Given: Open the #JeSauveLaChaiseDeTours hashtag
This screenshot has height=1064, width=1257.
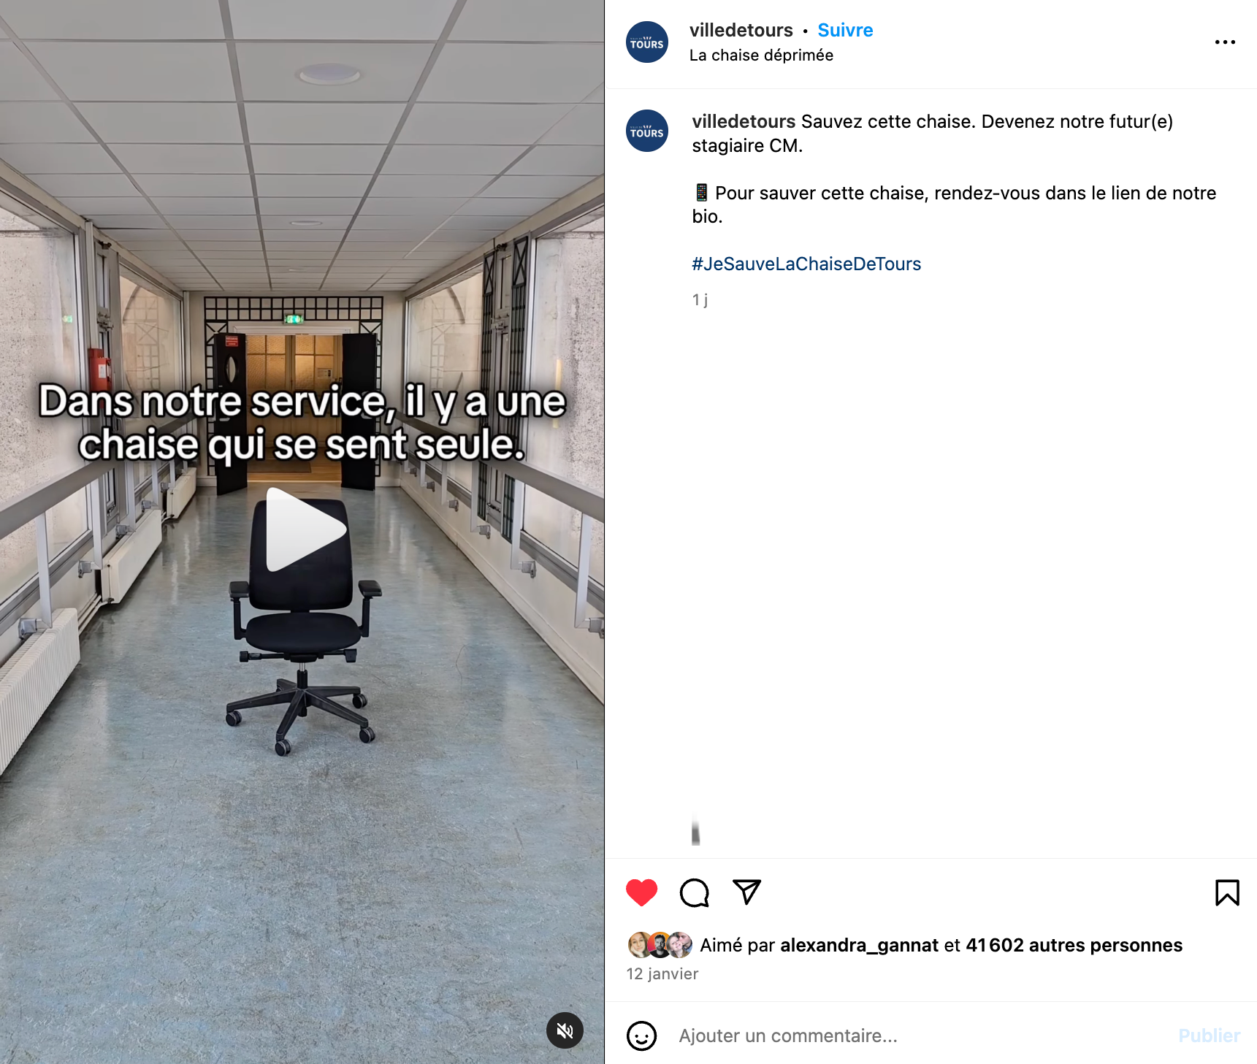Looking at the screenshot, I should pos(806,264).
